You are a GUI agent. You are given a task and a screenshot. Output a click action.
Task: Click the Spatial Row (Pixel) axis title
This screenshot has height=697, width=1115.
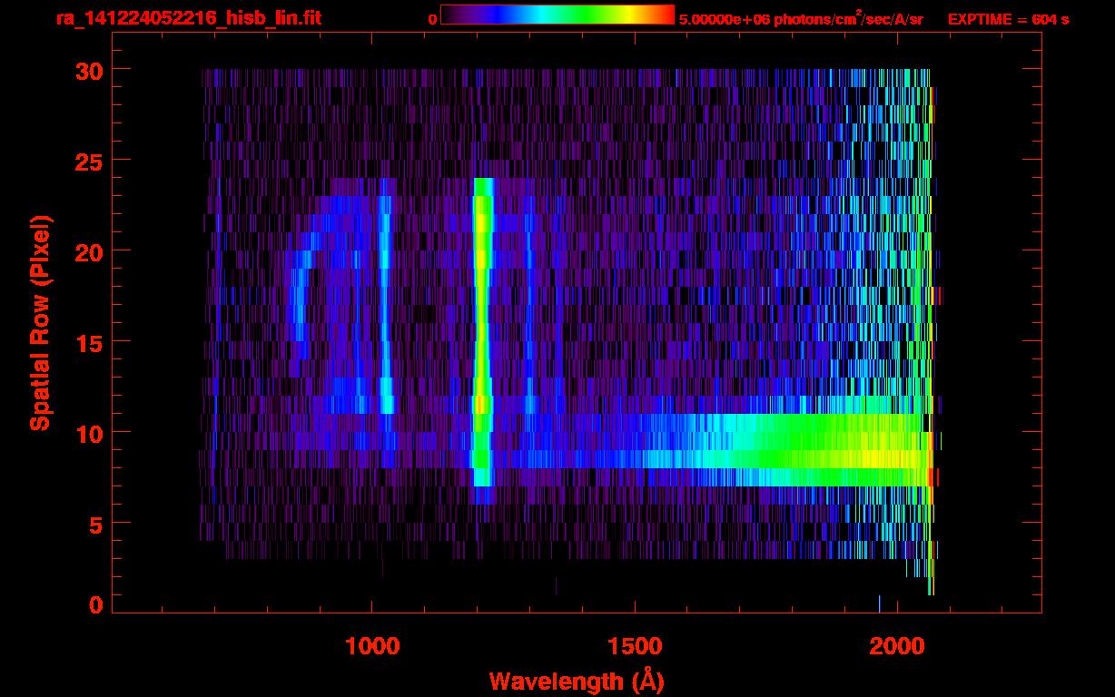coord(40,322)
